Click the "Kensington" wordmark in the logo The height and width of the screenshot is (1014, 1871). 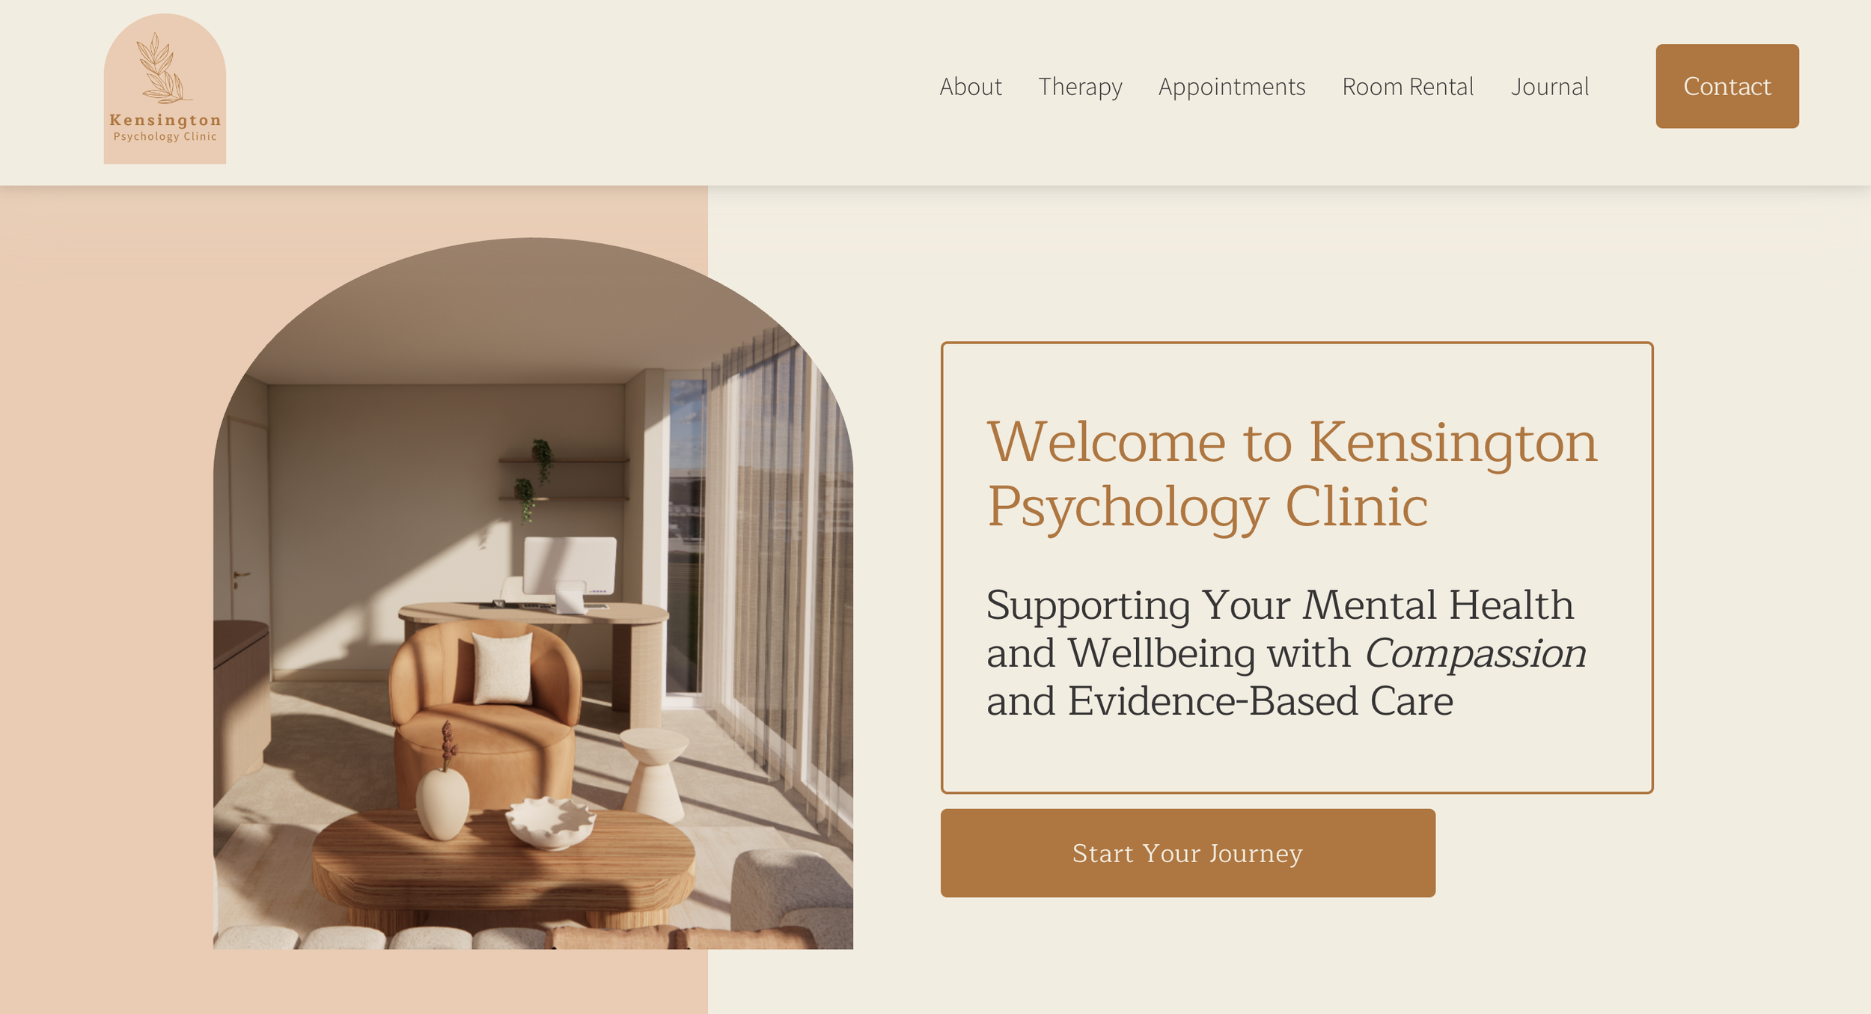point(165,120)
